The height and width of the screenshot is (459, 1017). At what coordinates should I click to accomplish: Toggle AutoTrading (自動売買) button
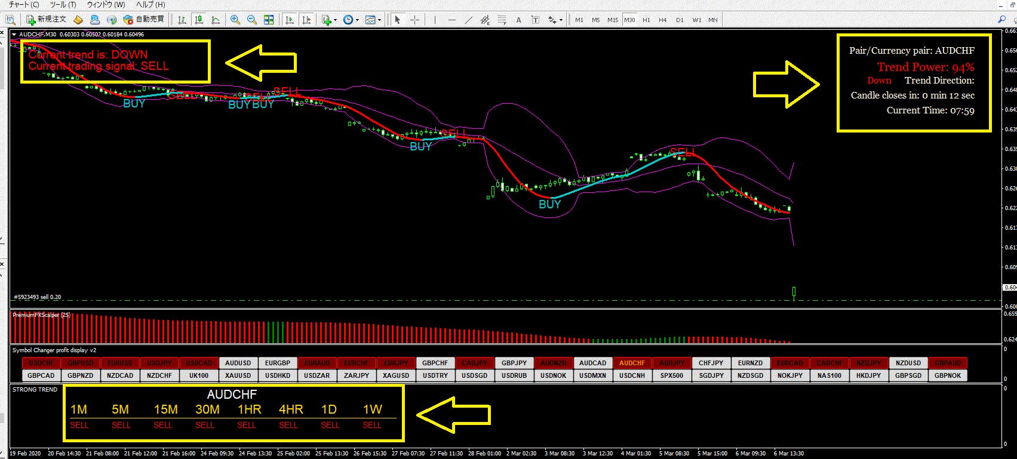[x=143, y=20]
